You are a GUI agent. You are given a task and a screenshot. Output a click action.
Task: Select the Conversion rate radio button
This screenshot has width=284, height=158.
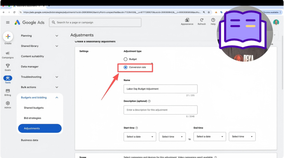pyautogui.click(x=125, y=67)
